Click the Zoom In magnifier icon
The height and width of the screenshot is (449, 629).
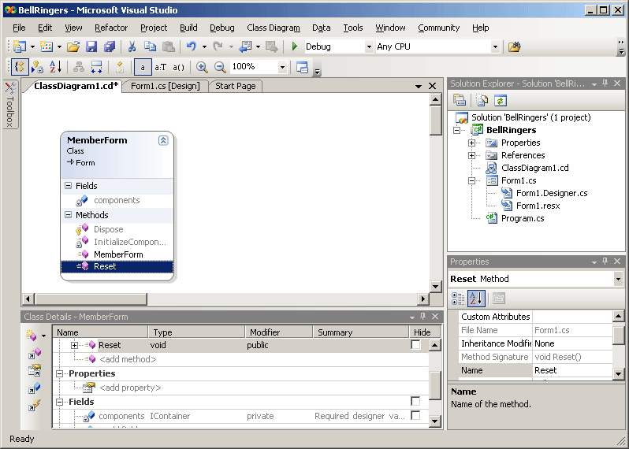[202, 67]
